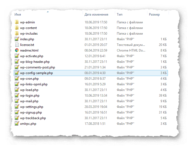The height and width of the screenshot is (146, 189).
Task: Click the wp-trackback.php file icon
Action: point(17,118)
